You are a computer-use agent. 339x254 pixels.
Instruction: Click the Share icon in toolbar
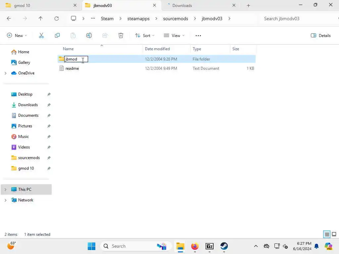(105, 35)
